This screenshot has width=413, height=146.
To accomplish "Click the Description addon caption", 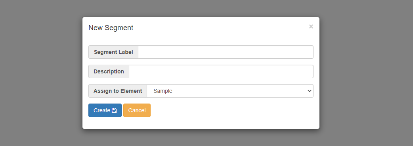I will coord(109,71).
